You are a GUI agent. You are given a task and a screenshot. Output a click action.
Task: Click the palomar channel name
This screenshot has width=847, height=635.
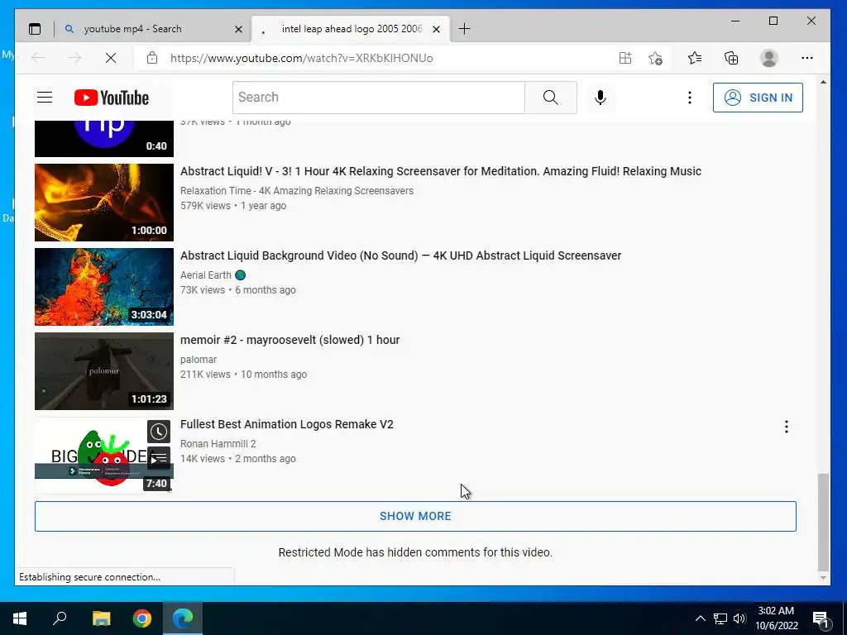pyautogui.click(x=199, y=360)
